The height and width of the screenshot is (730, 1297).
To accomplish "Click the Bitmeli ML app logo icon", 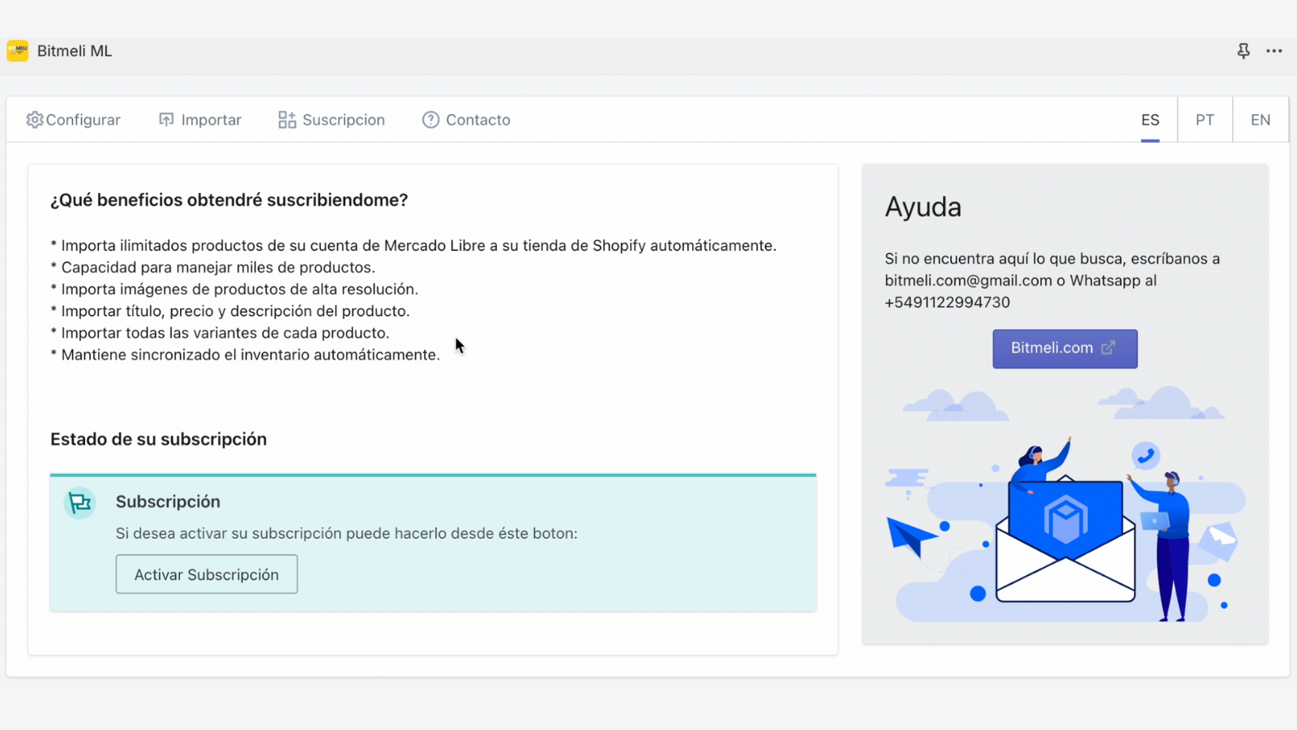I will 18,51.
